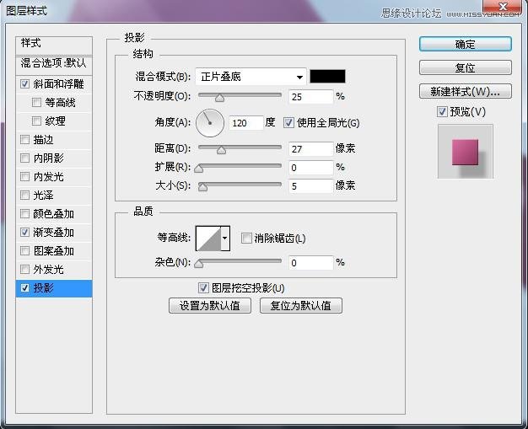Click the 复位 button
Screen dimensions: 528x429
(x=466, y=67)
